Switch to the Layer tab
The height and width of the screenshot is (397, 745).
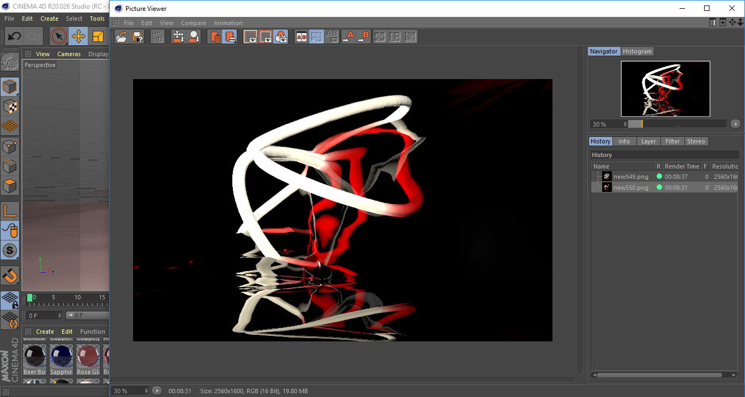(x=648, y=141)
